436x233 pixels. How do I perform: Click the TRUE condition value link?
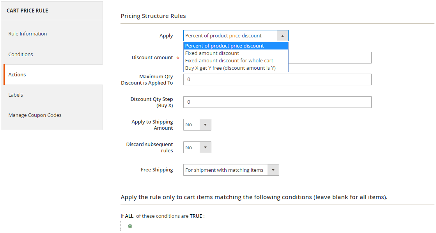click(x=196, y=216)
